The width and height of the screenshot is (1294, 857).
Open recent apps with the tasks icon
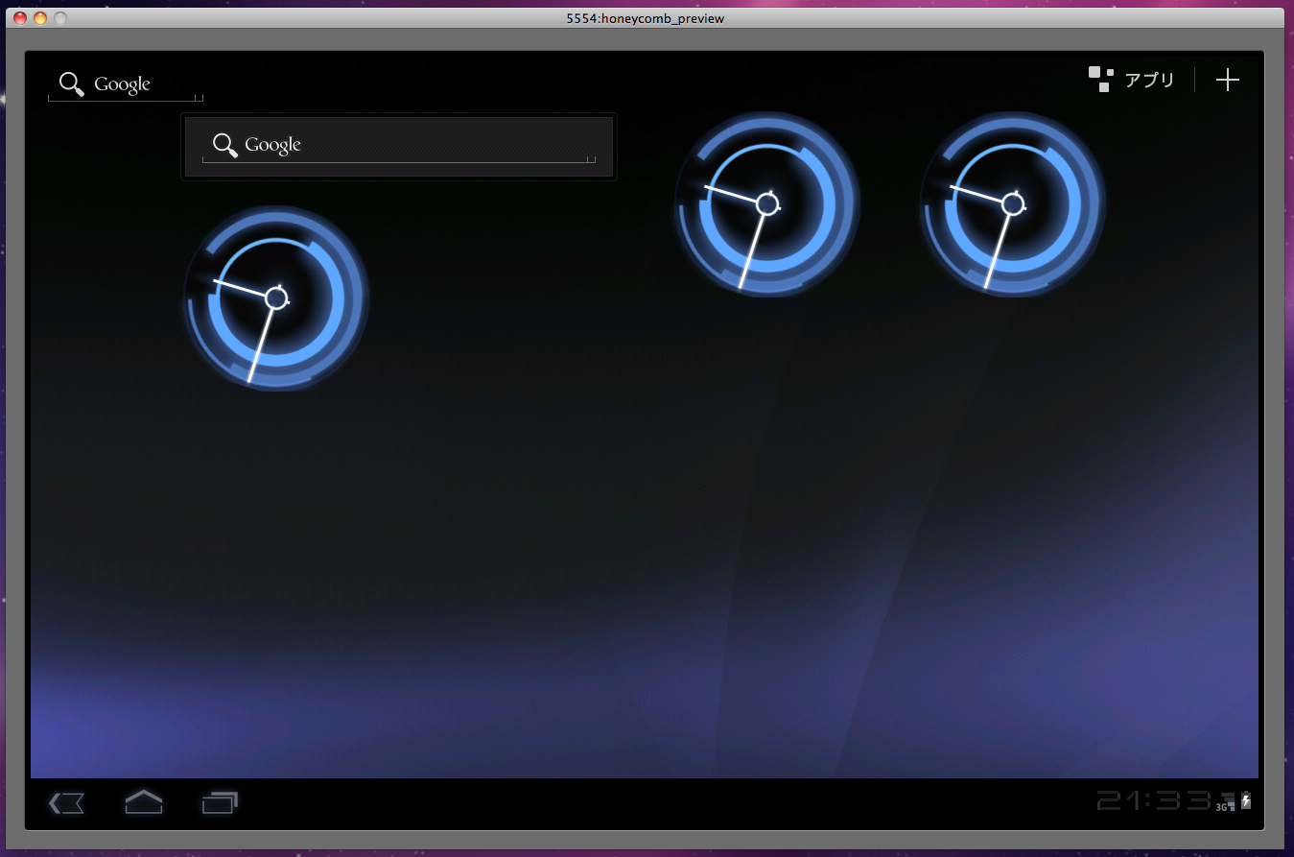[x=220, y=803]
